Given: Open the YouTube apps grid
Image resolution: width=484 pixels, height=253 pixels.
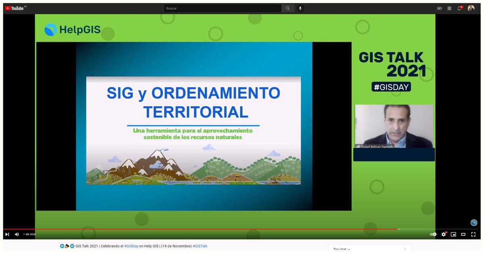Looking at the screenshot, I should click(x=450, y=8).
